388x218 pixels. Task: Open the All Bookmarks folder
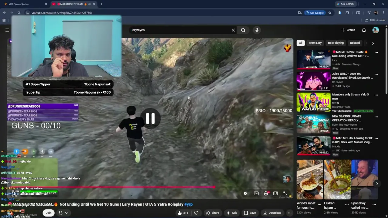click(x=375, y=20)
